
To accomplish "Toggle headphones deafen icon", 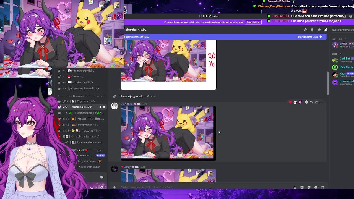I will click(x=92, y=187).
